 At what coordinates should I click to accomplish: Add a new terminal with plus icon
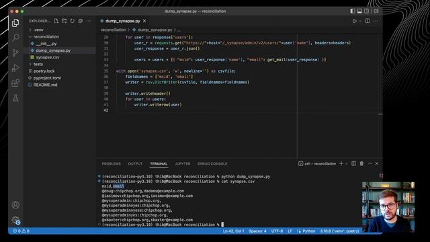click(x=341, y=163)
